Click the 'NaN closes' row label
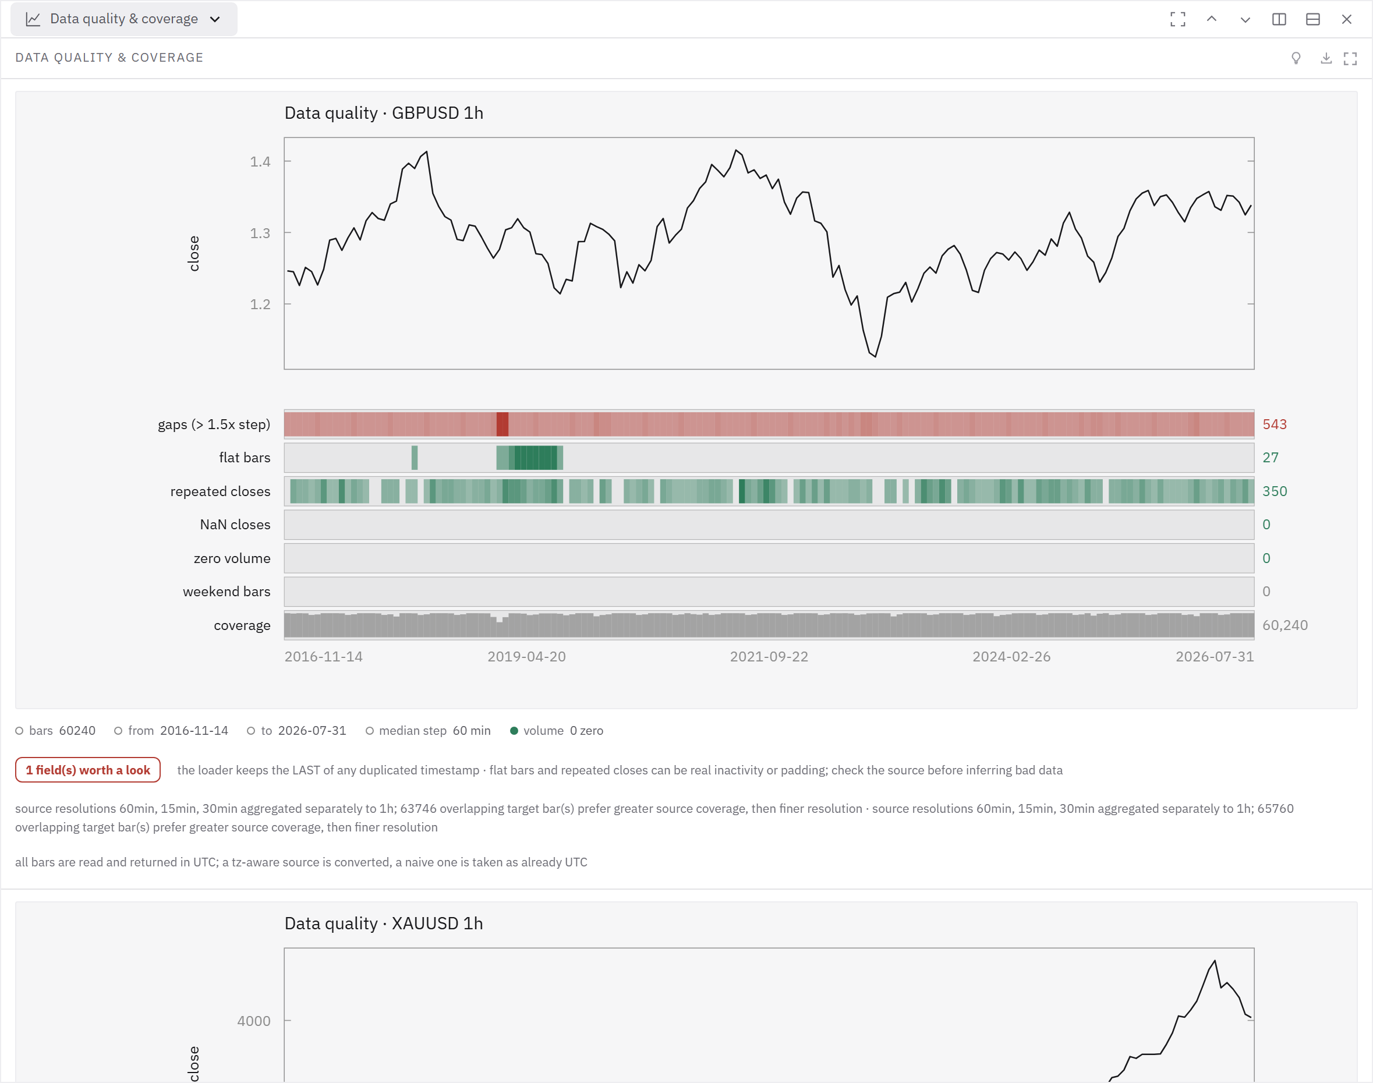1373x1083 pixels. click(235, 525)
